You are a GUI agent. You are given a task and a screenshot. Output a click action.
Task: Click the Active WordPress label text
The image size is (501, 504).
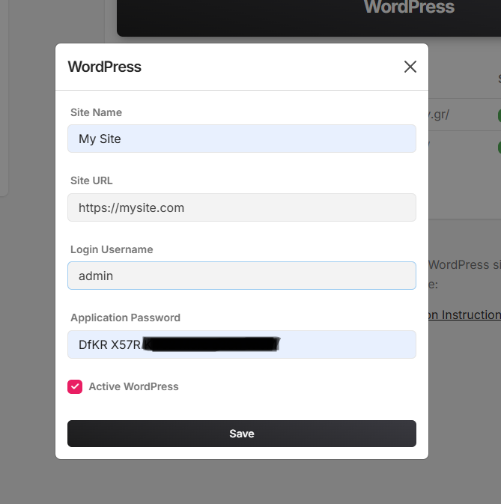(x=133, y=386)
